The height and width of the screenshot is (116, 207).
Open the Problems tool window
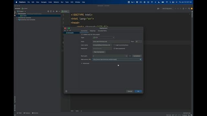(27, 113)
